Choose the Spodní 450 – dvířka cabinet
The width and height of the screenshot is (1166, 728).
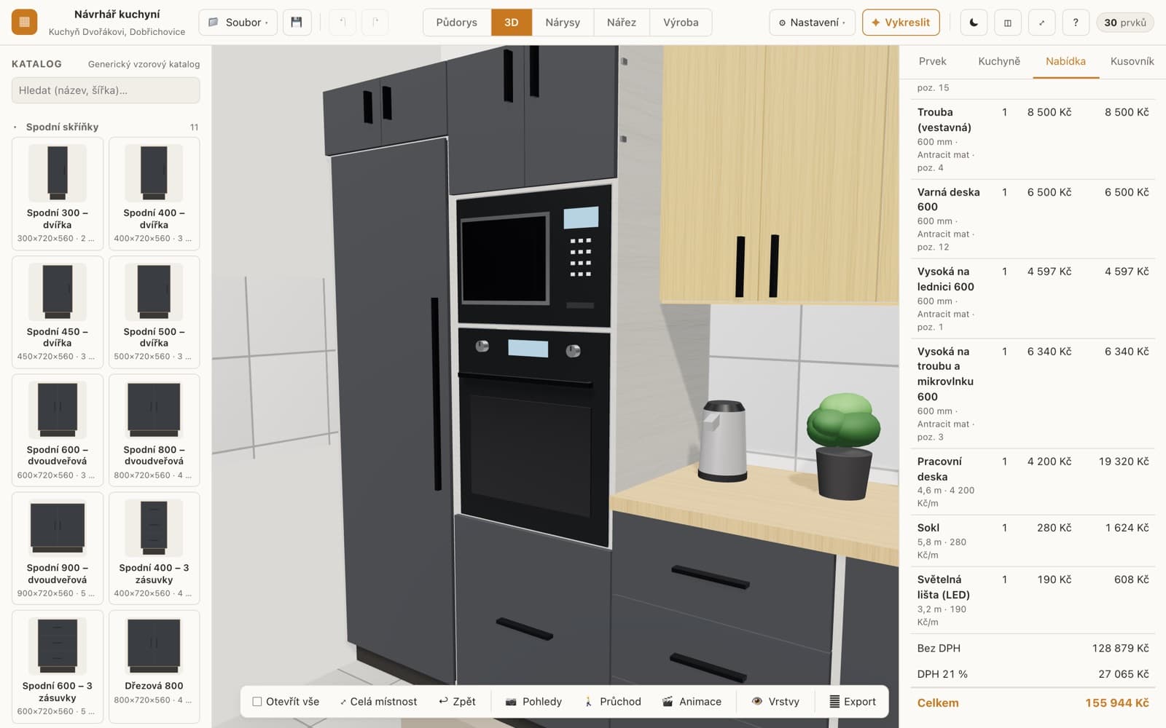coord(57,312)
